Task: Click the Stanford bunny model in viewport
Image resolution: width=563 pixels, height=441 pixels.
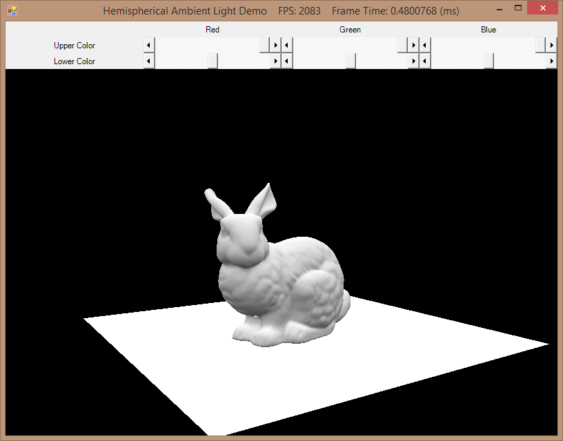Action: (276, 276)
